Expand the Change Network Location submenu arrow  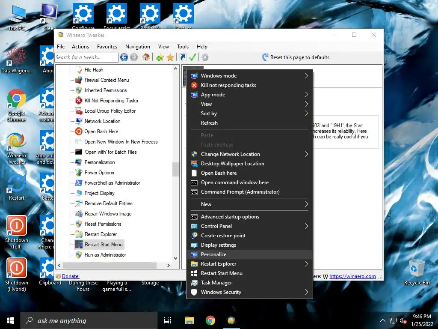(x=306, y=154)
